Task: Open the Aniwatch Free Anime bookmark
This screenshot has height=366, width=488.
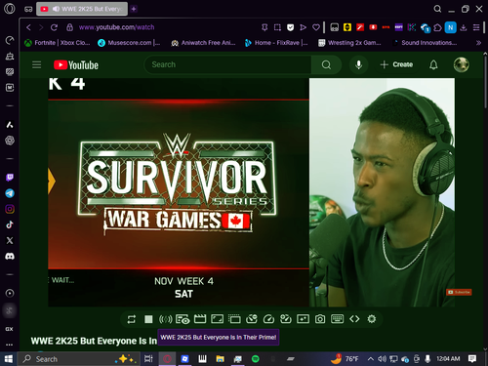Action: tap(203, 43)
